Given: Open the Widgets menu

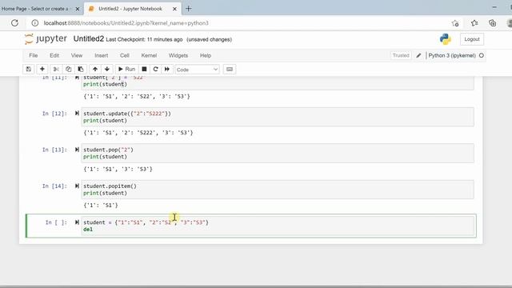Looking at the screenshot, I should [x=178, y=55].
